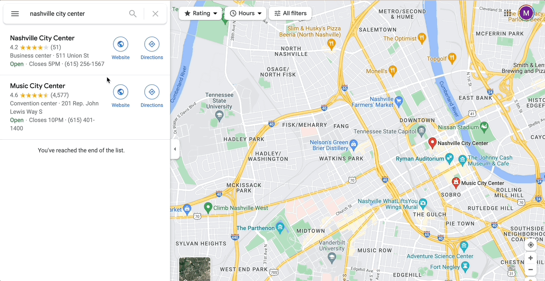The height and width of the screenshot is (281, 545).
Task: Click the red Music City Center pin
Action: (456, 182)
